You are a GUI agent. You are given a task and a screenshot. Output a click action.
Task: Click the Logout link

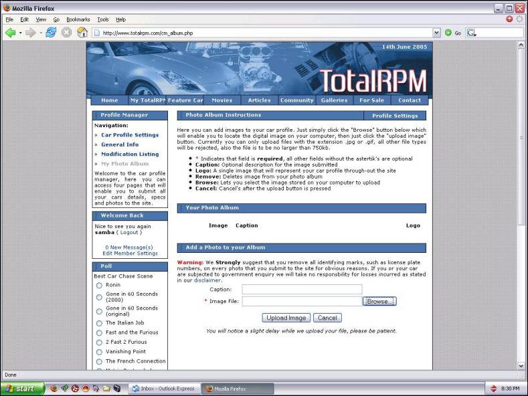pos(129,232)
